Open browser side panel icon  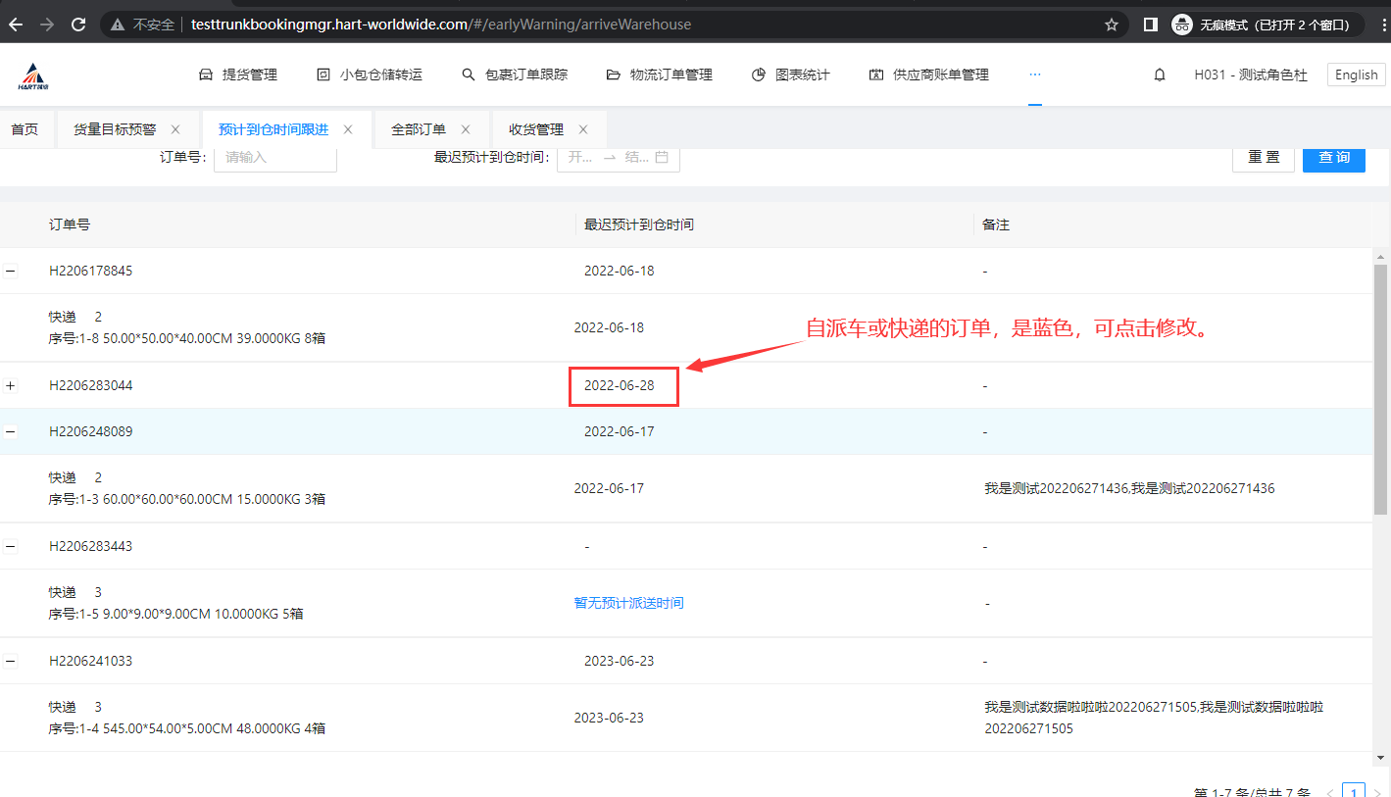(1151, 25)
